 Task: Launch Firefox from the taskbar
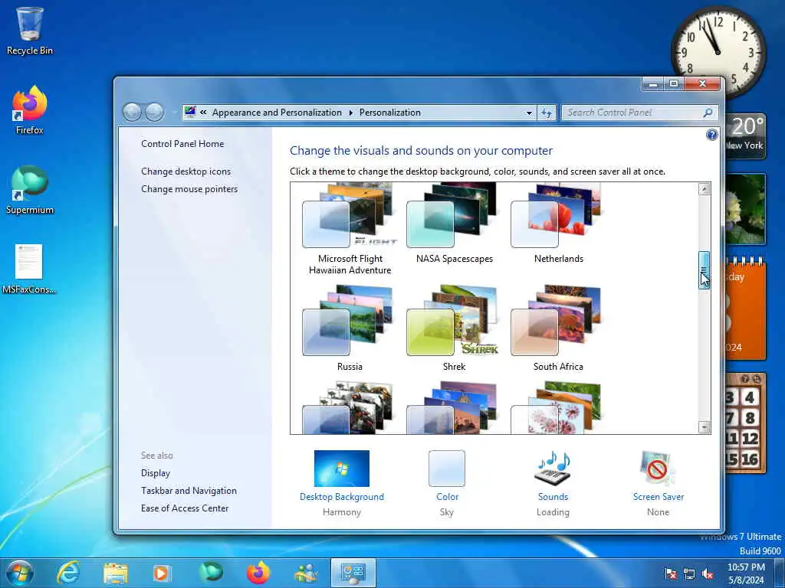point(258,573)
